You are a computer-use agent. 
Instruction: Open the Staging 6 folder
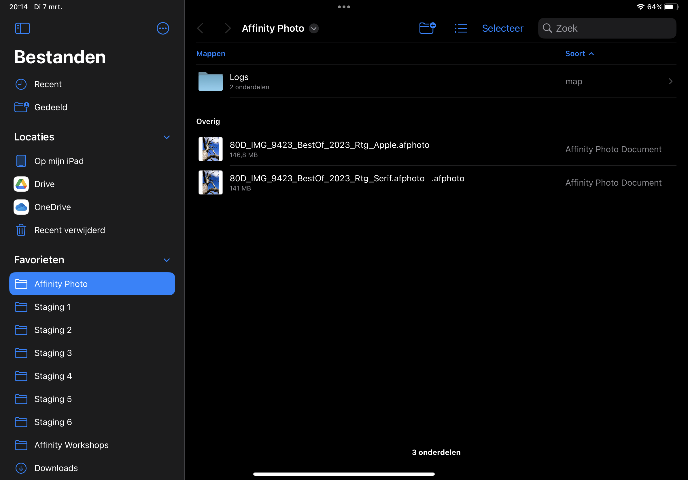tap(92, 422)
